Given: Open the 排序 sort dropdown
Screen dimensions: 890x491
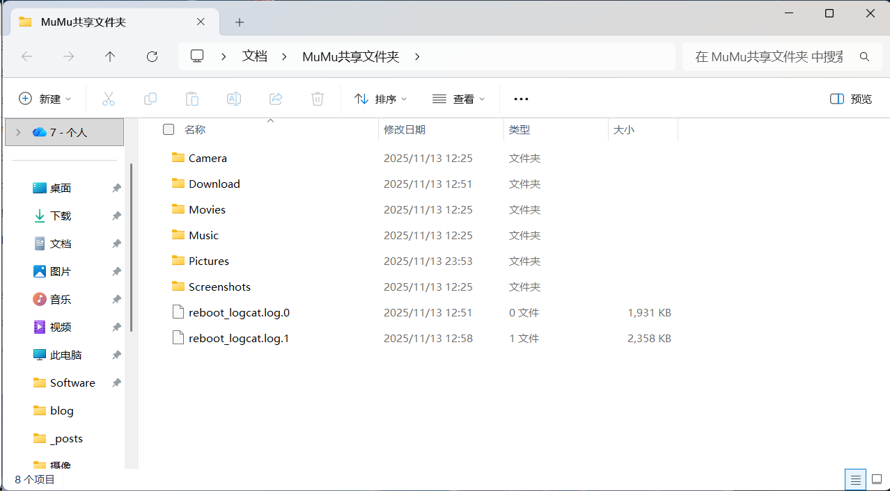Looking at the screenshot, I should 380,99.
